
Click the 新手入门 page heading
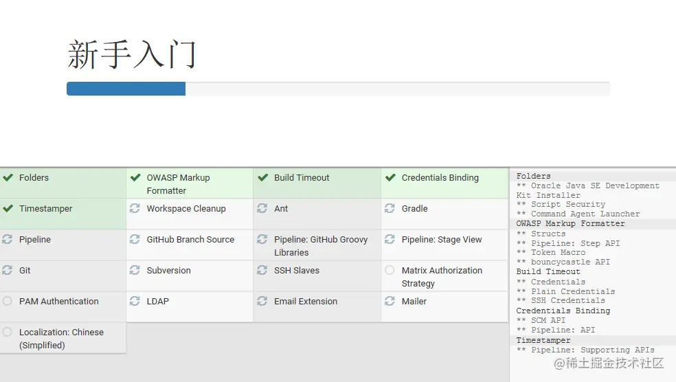coord(132,55)
